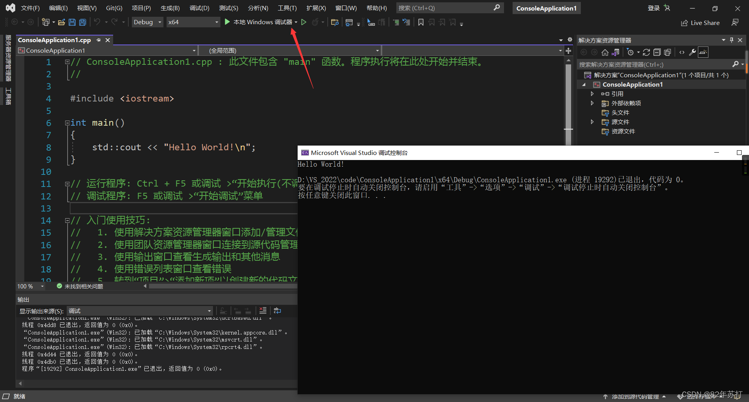This screenshot has width=749, height=402.
Task: Clear all output in the Output panel
Action: coord(263,311)
